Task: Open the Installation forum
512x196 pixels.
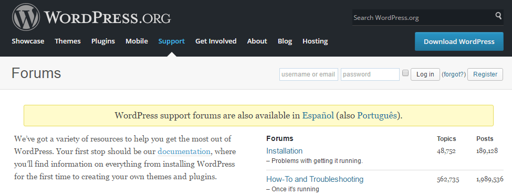Action: 285,151
